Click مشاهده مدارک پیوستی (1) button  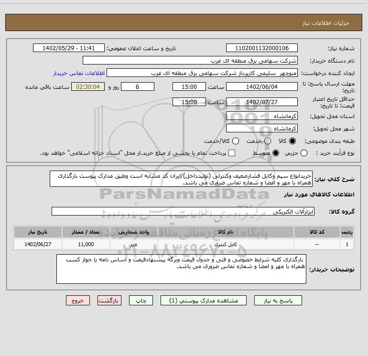(203, 301)
